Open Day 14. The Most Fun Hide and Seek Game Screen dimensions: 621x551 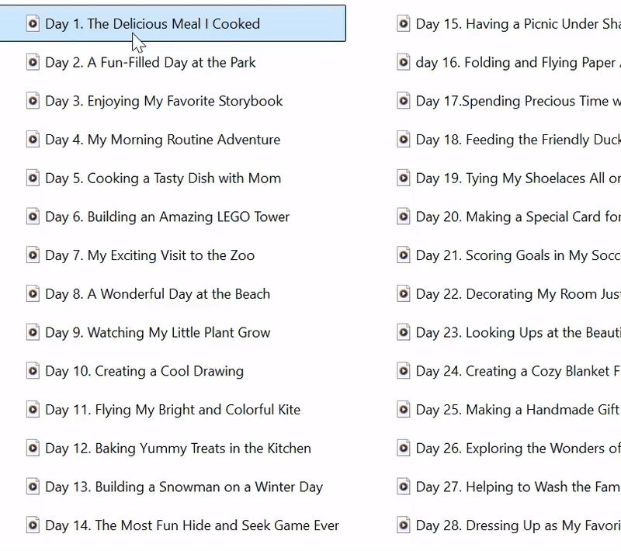tap(179, 525)
